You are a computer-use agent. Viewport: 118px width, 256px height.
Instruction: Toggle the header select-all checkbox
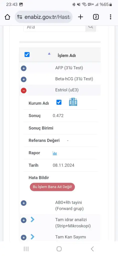pyautogui.click(x=27, y=54)
